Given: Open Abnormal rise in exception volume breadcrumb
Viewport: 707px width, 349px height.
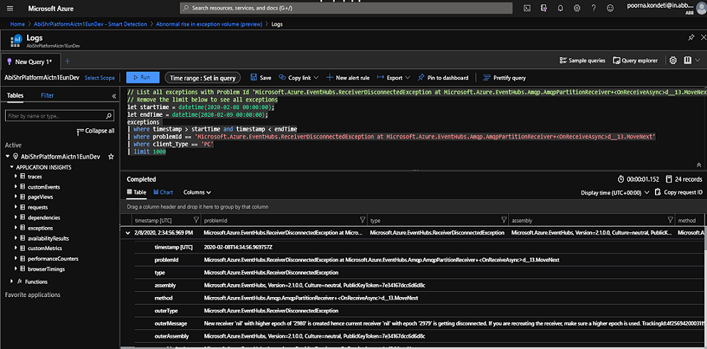Looking at the screenshot, I should point(210,24).
